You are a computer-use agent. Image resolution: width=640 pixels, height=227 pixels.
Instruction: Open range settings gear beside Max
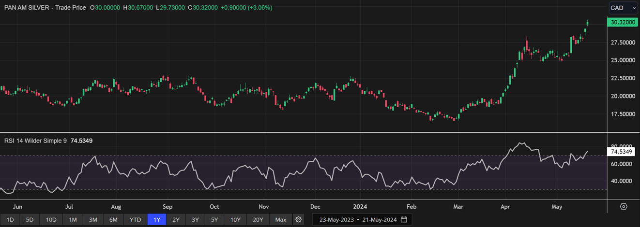tap(299, 220)
